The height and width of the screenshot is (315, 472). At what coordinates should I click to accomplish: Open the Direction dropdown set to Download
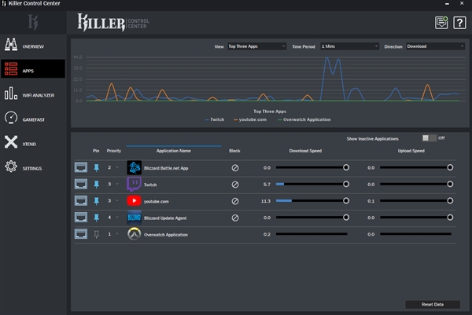pyautogui.click(x=435, y=46)
